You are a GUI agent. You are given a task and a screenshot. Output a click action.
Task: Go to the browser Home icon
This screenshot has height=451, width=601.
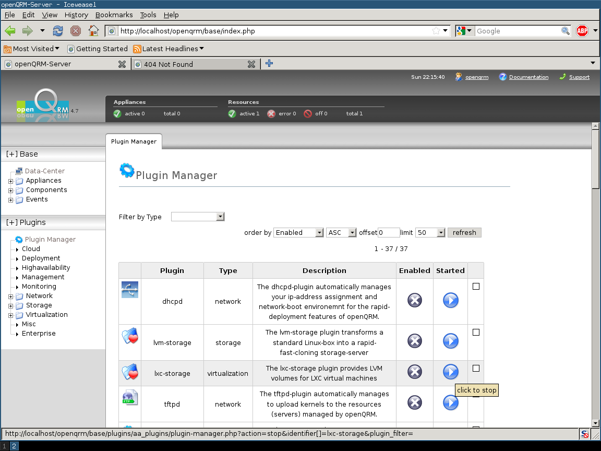(93, 31)
